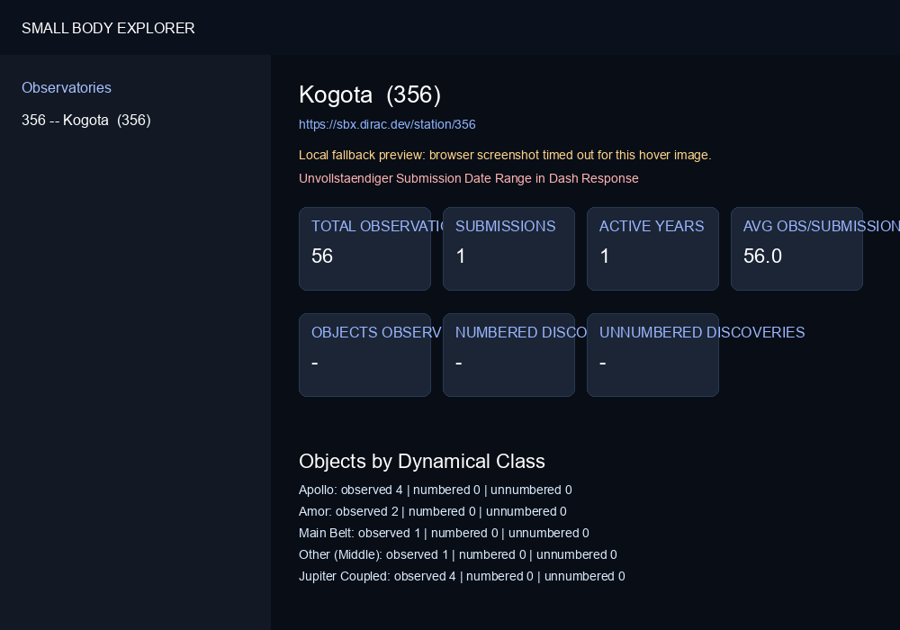
Task: Select the Amor class row
Action: [x=433, y=511]
